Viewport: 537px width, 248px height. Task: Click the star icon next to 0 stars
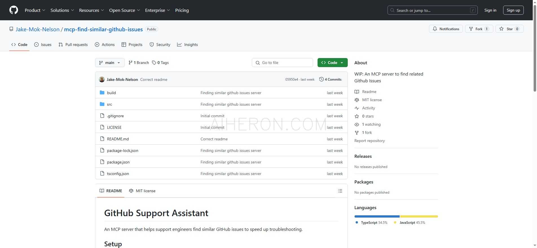[357, 116]
